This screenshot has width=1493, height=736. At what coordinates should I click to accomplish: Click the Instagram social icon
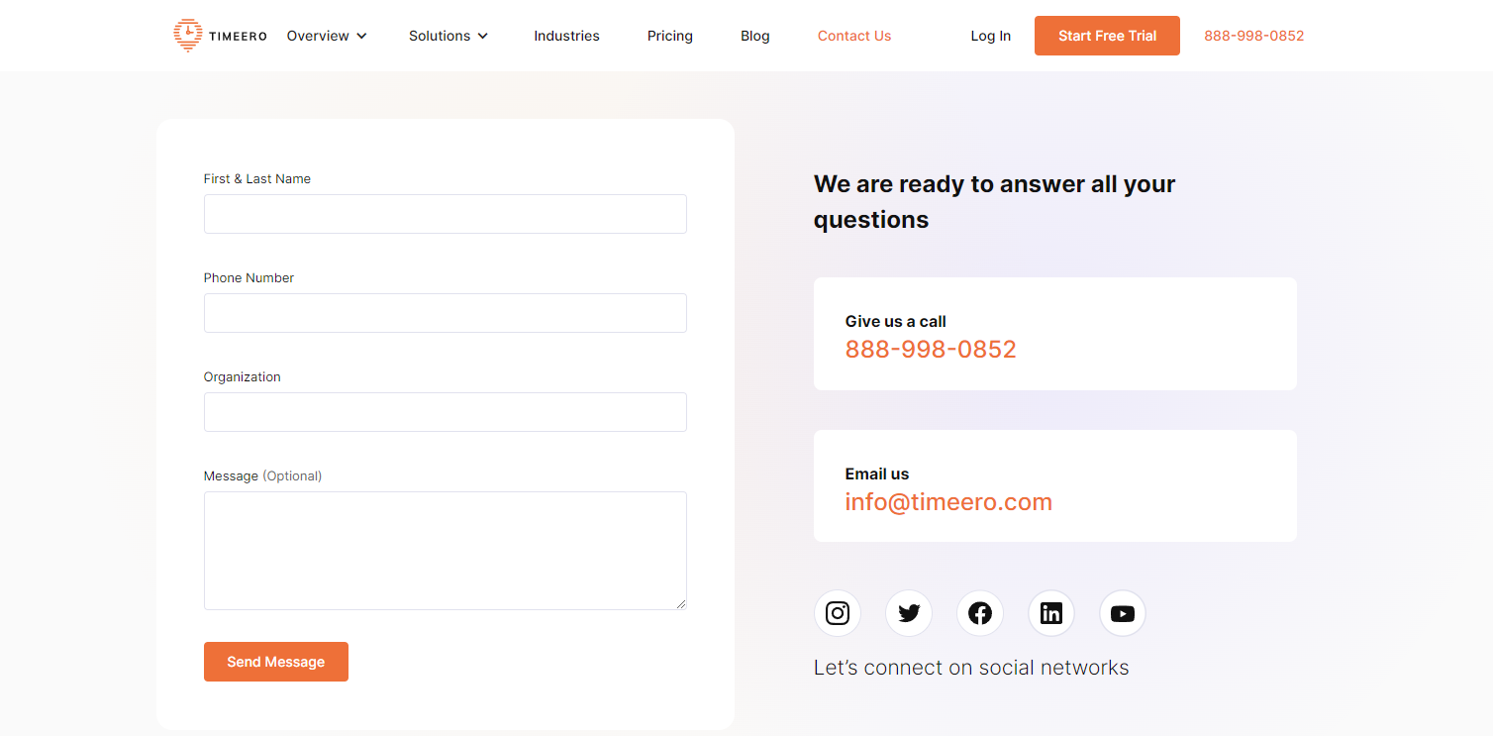coord(837,613)
